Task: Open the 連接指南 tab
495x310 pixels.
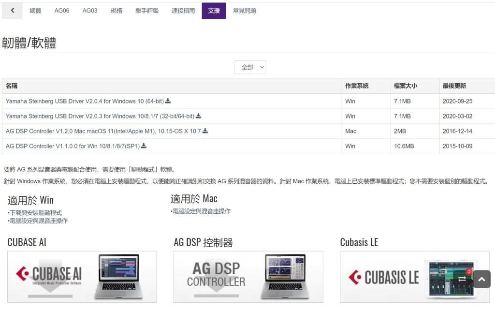Action: (183, 11)
